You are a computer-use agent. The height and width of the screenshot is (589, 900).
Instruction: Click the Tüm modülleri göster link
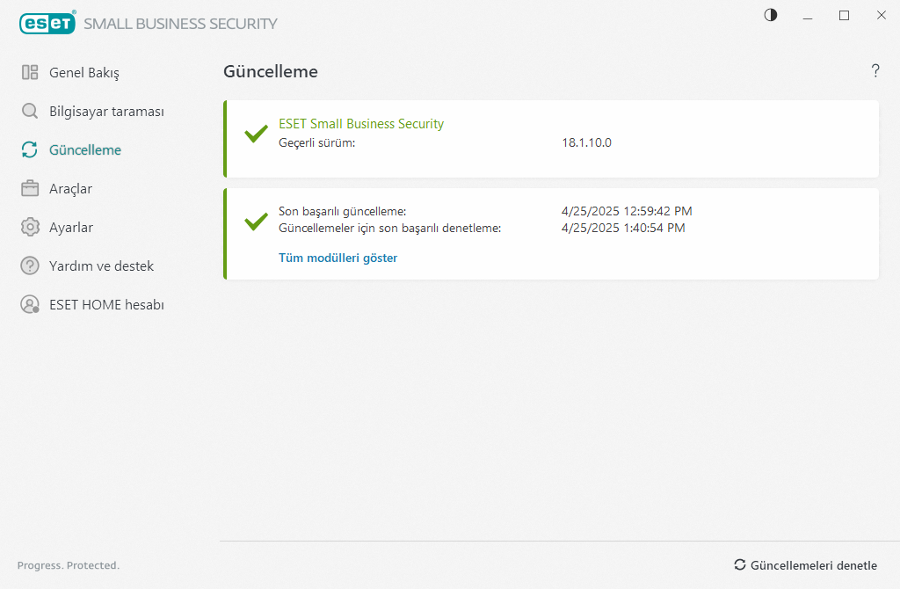(x=337, y=258)
